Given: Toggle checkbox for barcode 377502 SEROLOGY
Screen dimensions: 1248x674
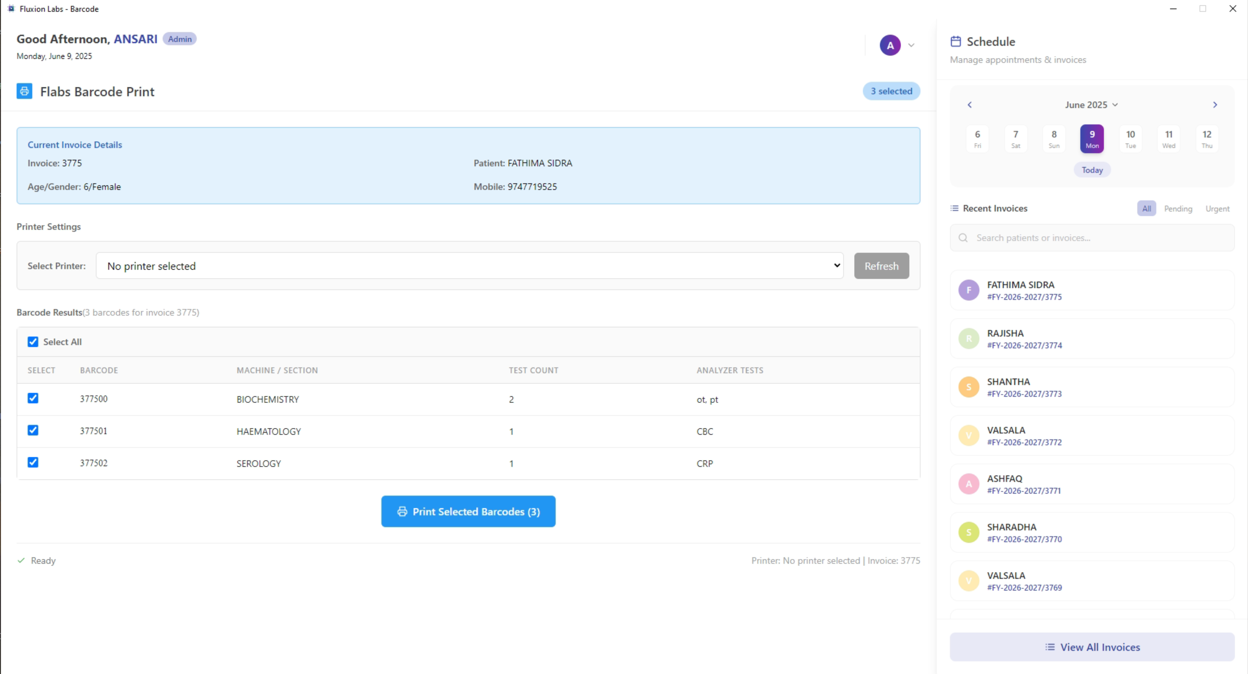Looking at the screenshot, I should (x=33, y=462).
